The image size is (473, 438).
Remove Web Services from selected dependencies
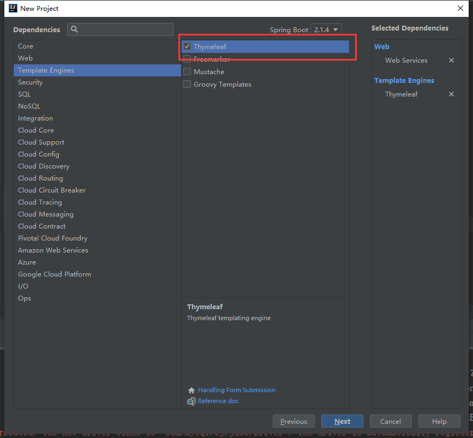(451, 61)
